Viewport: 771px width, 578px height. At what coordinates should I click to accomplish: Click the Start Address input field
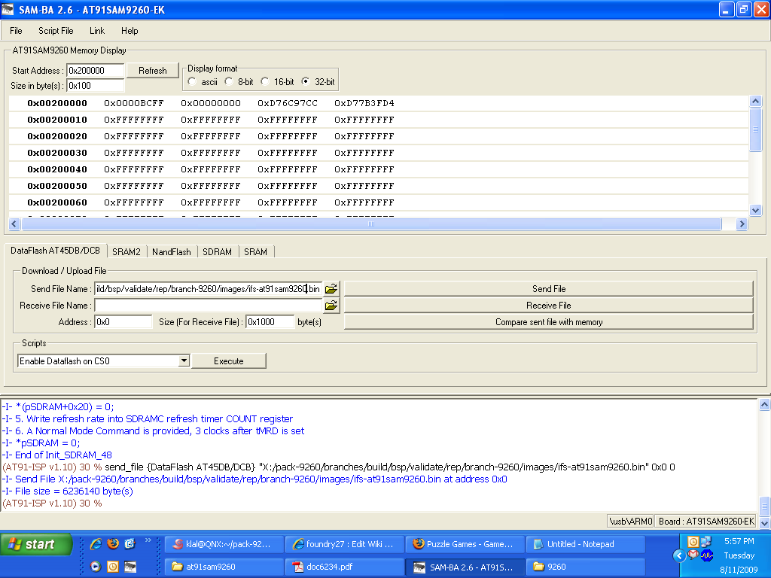(x=96, y=71)
